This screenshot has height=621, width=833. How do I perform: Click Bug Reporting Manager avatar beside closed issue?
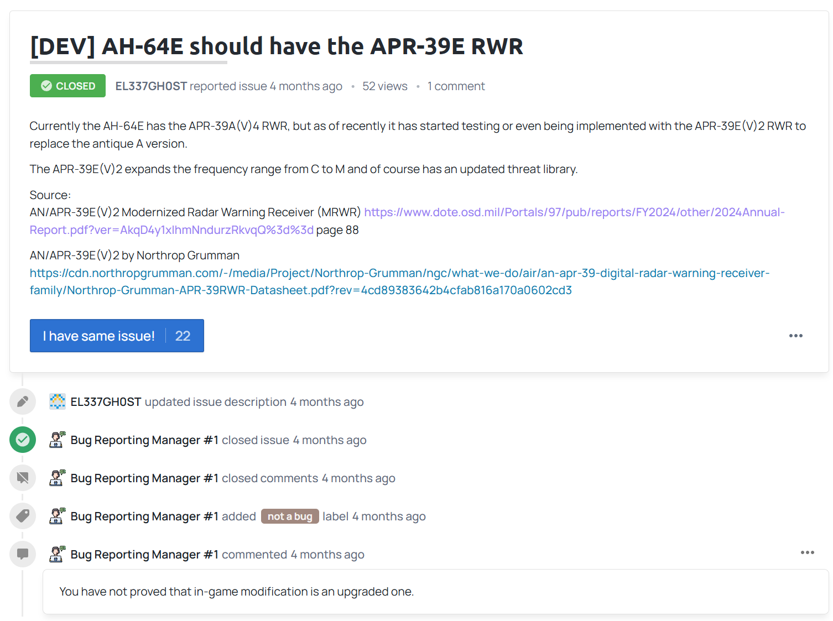pyautogui.click(x=57, y=440)
